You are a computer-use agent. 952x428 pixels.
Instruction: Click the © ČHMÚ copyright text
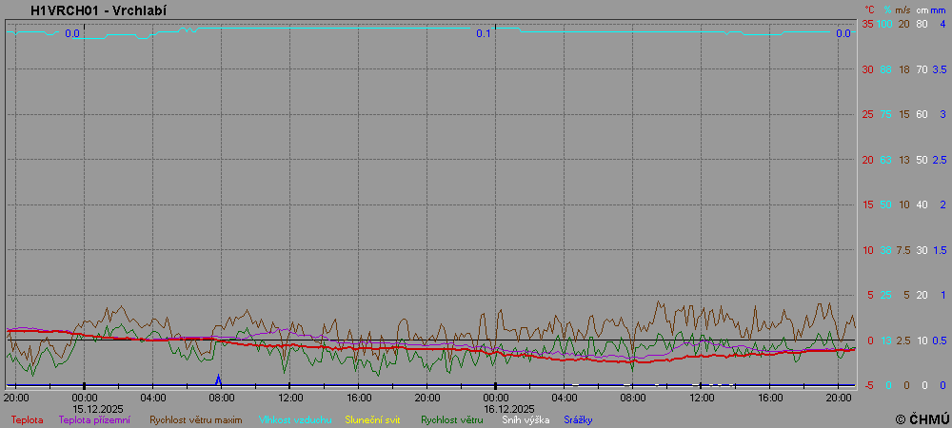(x=922, y=418)
